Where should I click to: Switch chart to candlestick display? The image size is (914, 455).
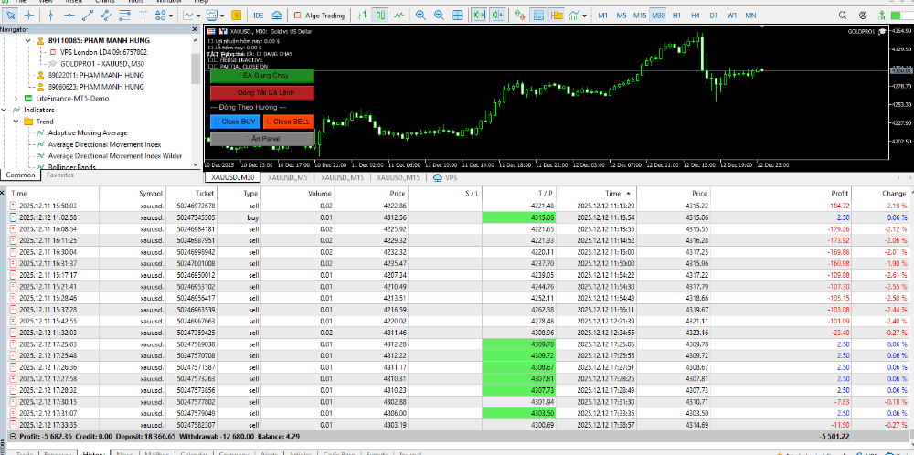pos(380,16)
